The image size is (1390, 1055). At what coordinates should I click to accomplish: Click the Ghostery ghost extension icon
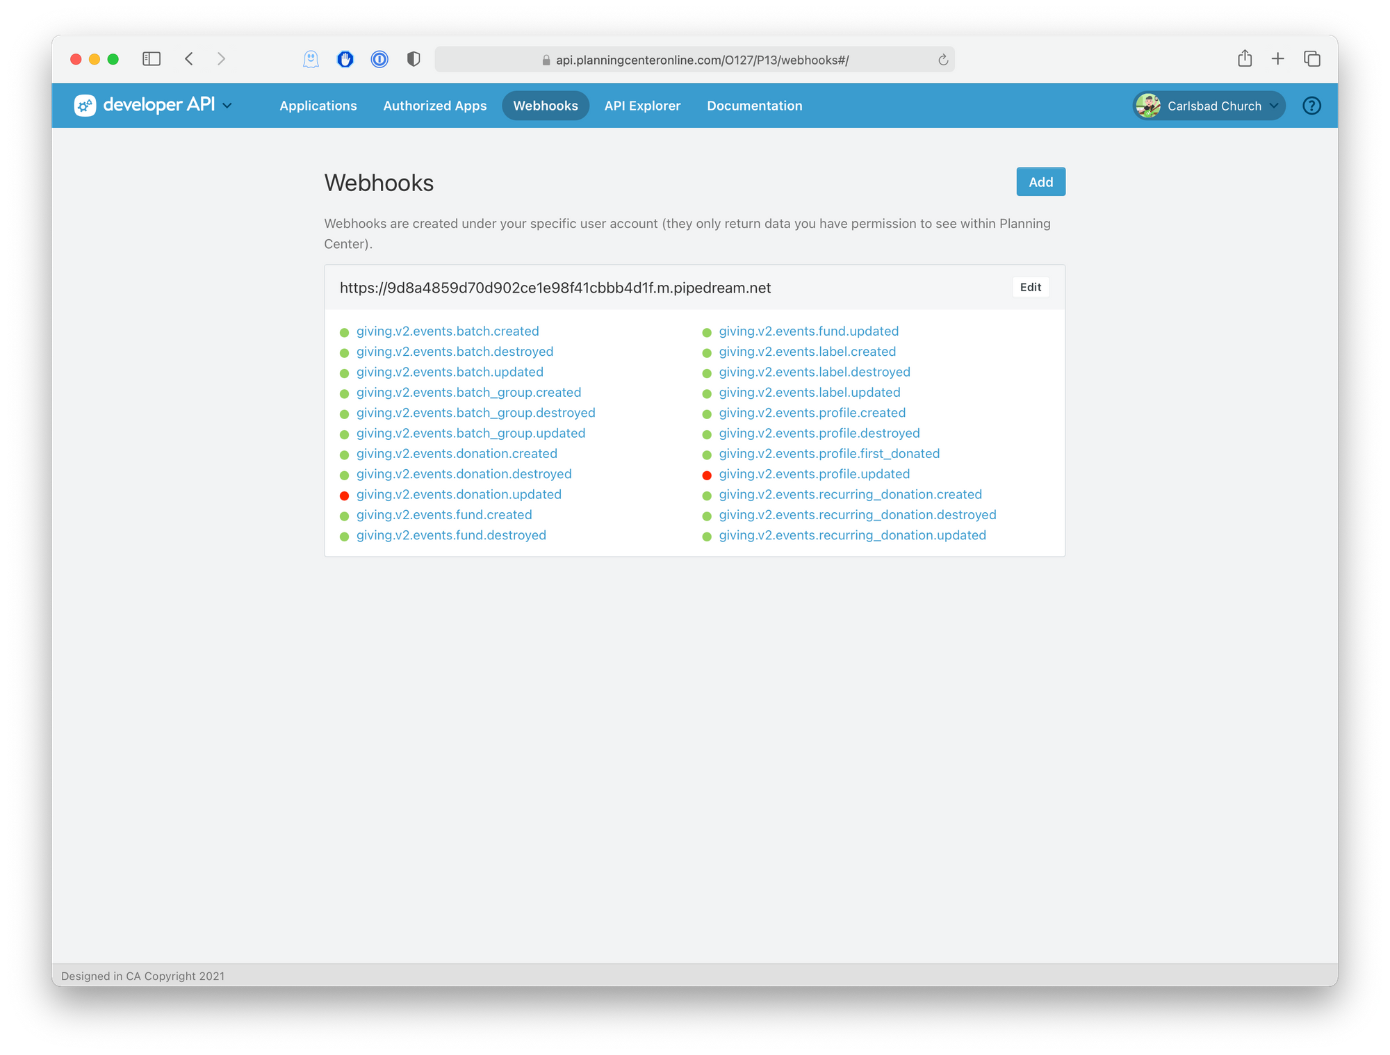coord(311,60)
